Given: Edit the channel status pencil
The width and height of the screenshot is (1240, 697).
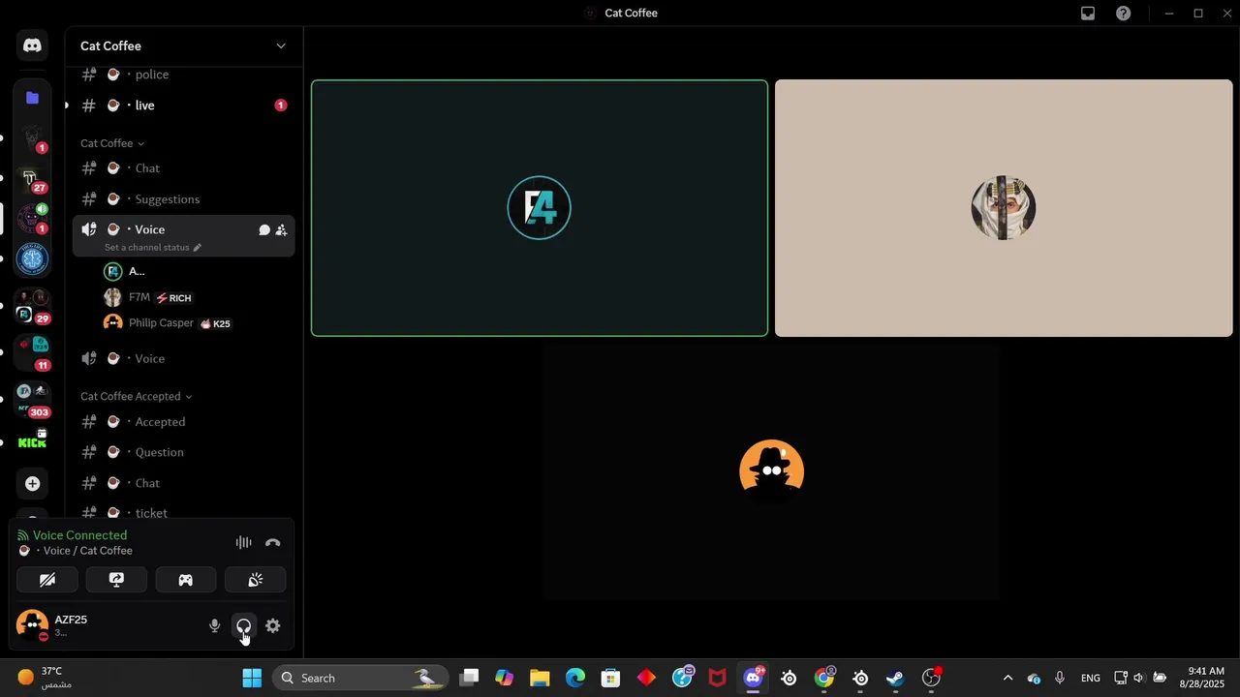Looking at the screenshot, I should 198,248.
